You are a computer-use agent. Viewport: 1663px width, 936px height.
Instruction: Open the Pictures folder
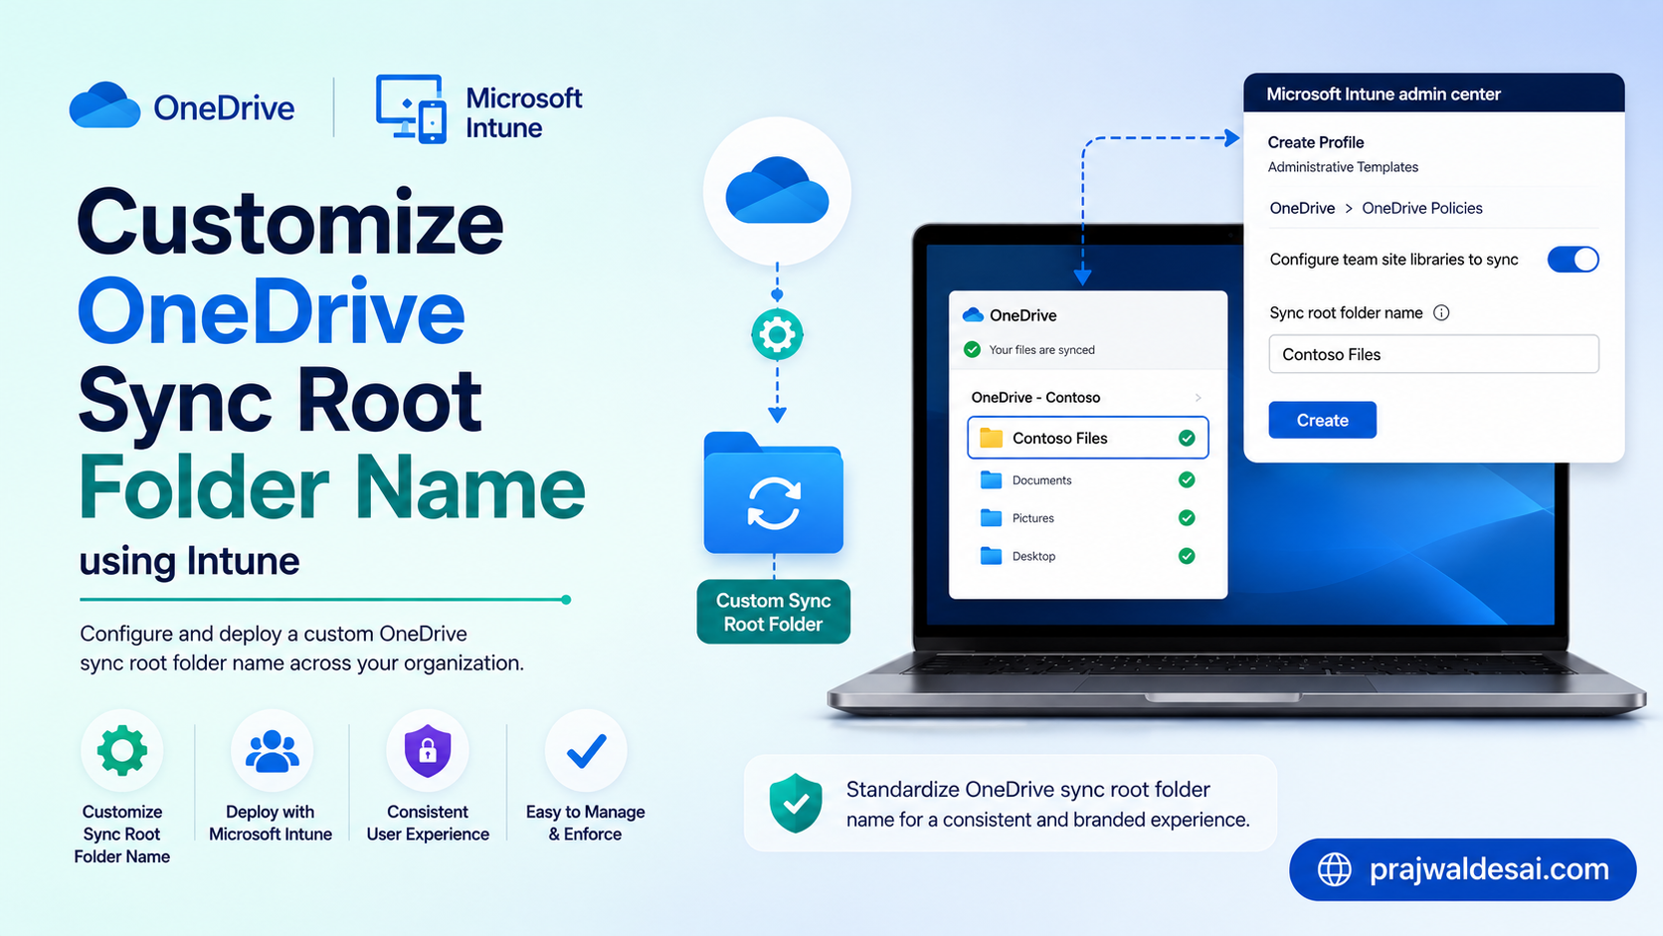[x=1032, y=518]
